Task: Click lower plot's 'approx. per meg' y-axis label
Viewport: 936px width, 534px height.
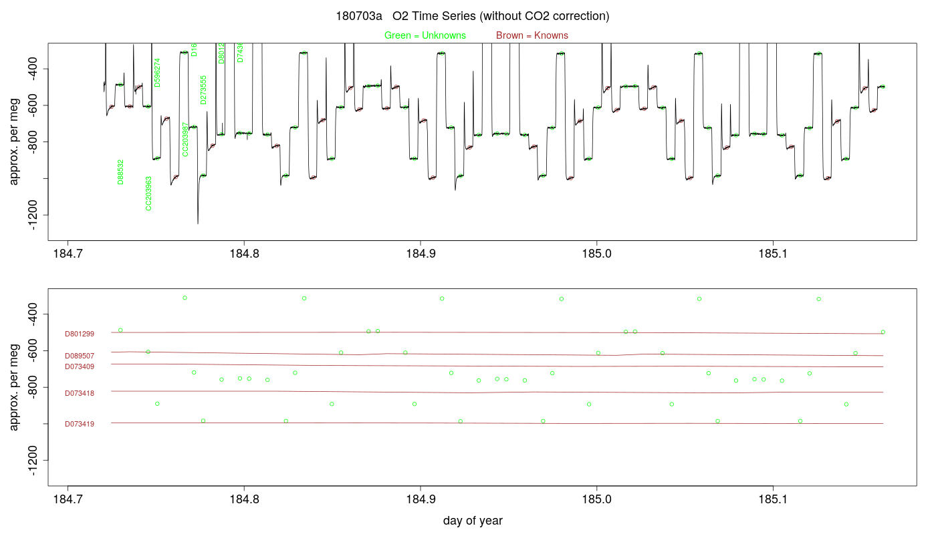Action: [14, 386]
